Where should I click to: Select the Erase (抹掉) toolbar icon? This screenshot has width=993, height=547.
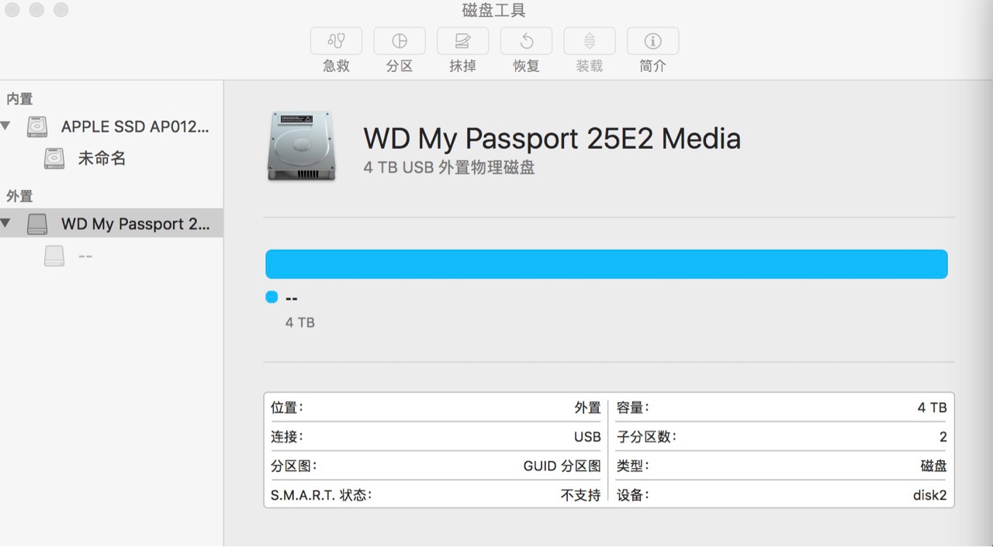pos(463,41)
